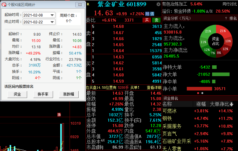Click the 跌停 price value 12.28
Screen dimensions: 238x151
coord(155,126)
